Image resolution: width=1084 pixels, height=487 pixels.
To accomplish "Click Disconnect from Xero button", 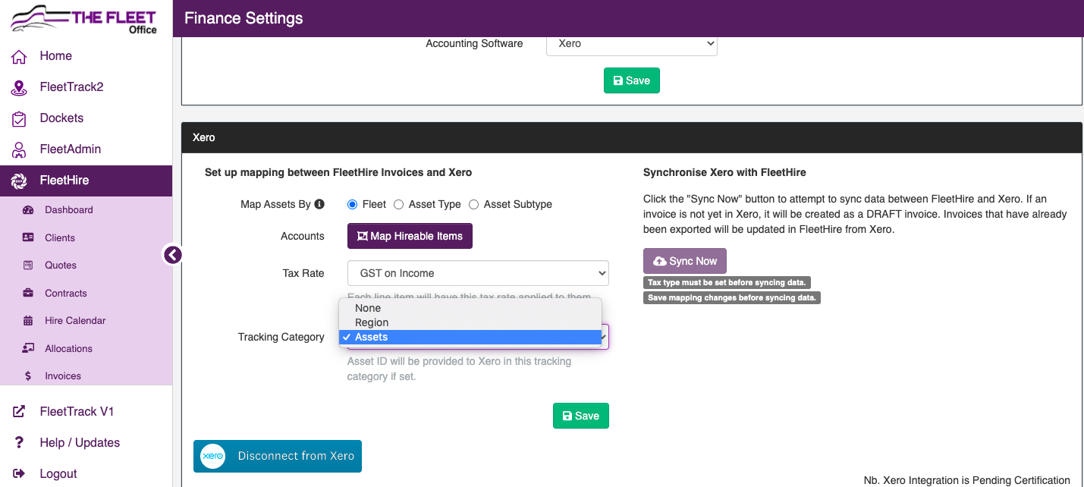I will click(278, 456).
